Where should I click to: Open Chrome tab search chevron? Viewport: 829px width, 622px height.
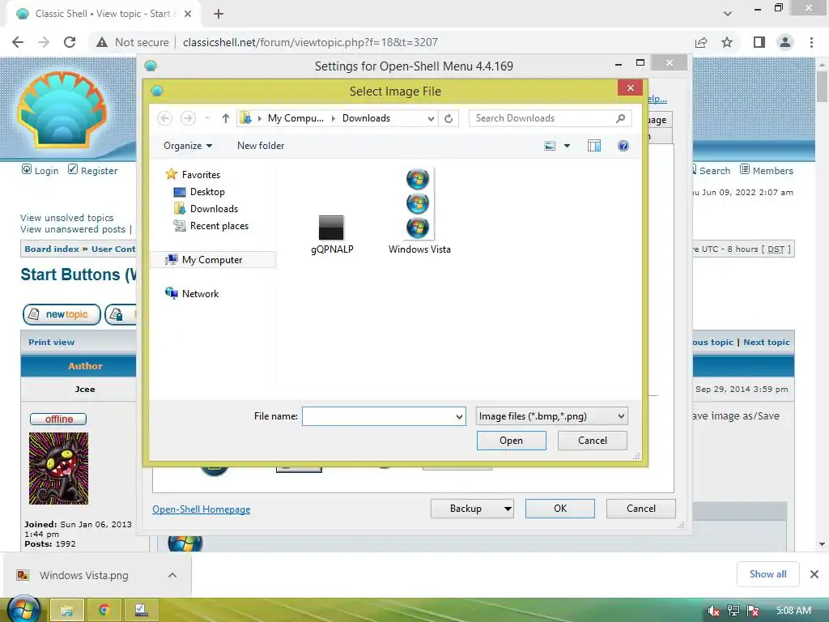tap(728, 14)
